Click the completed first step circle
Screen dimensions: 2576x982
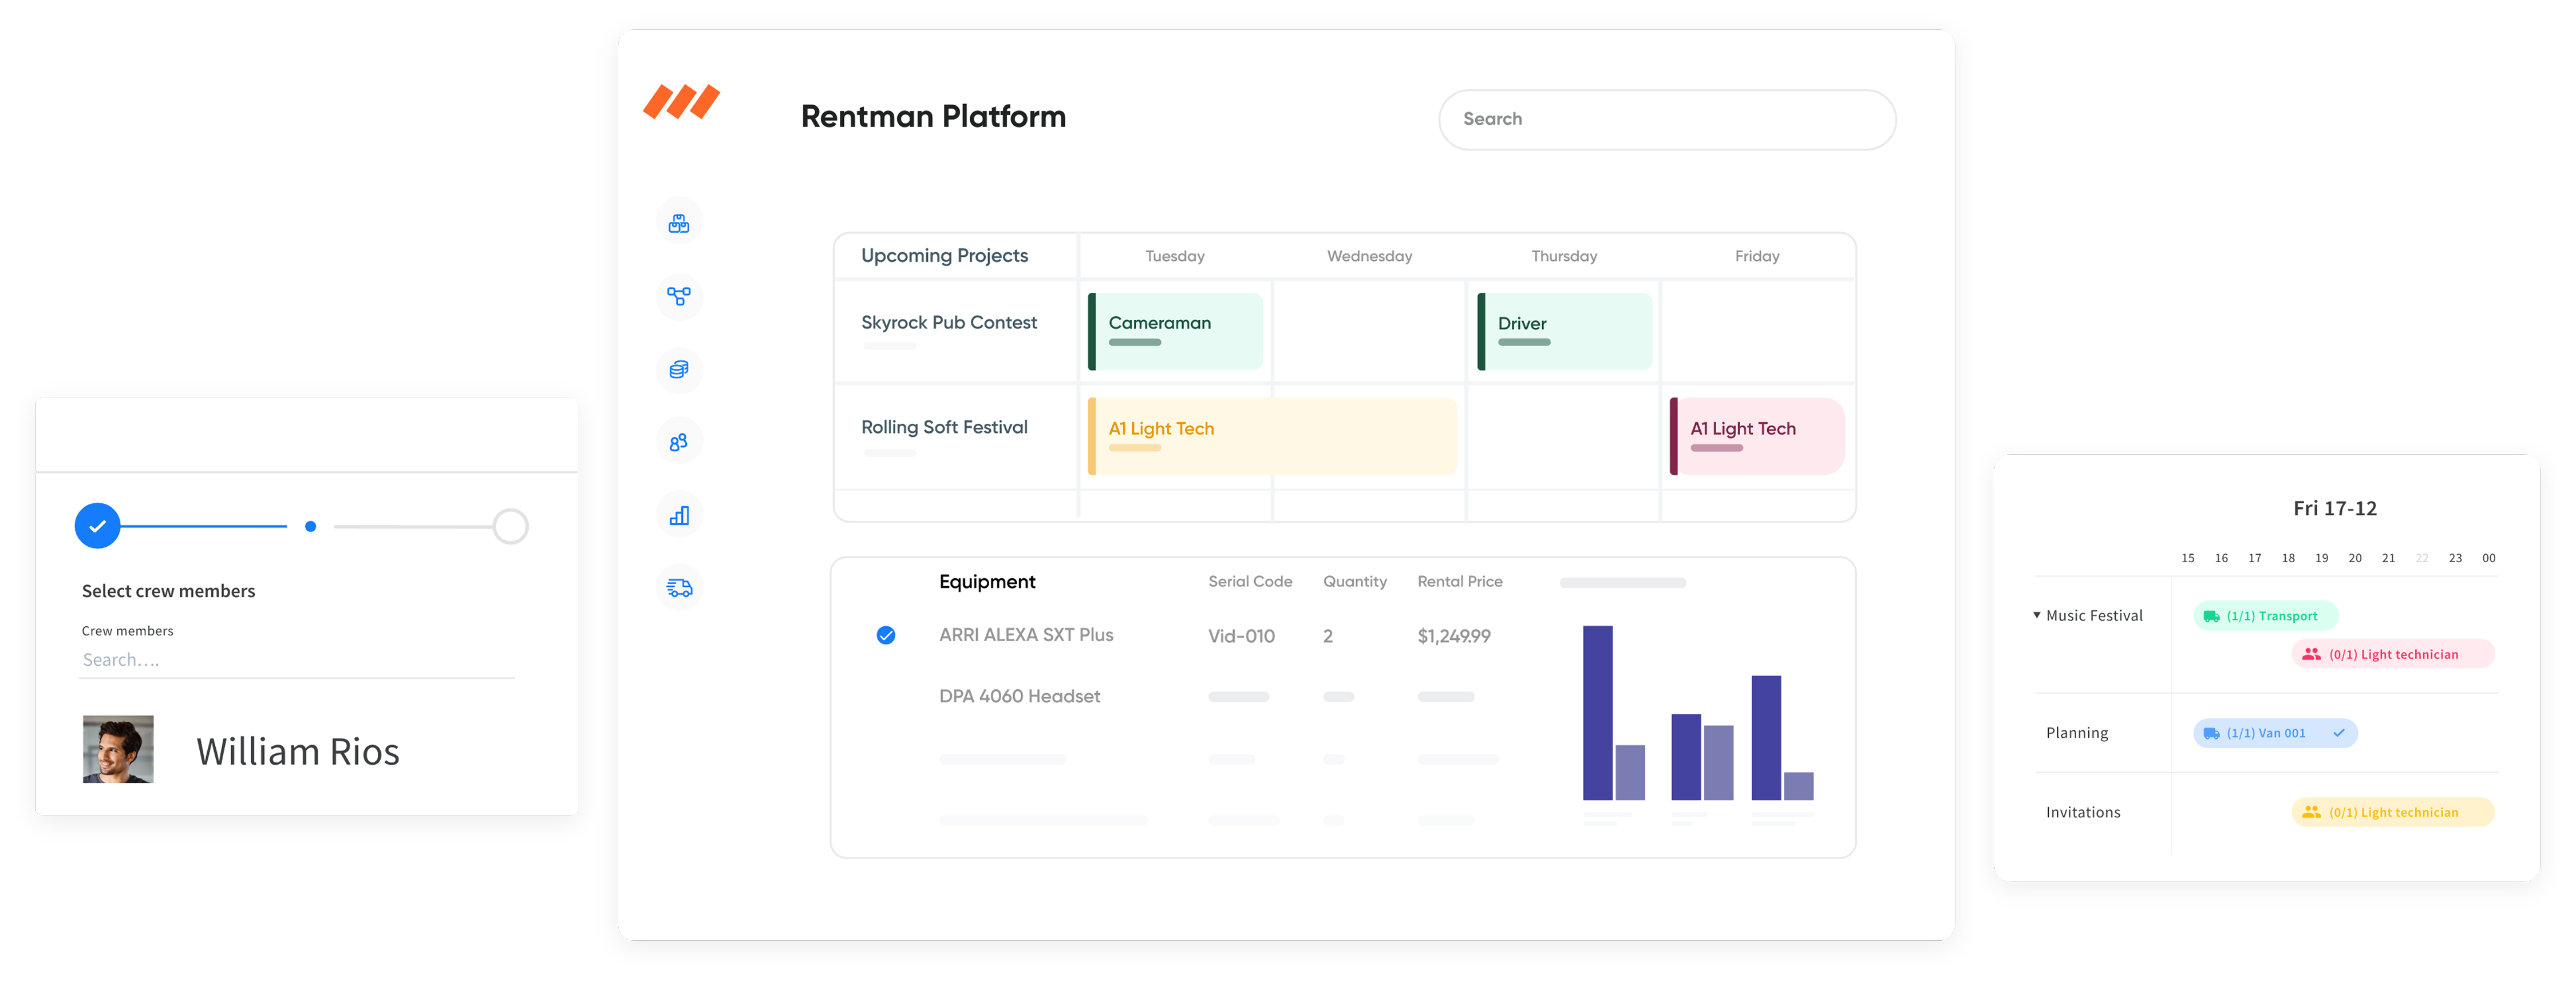pyautogui.click(x=98, y=526)
